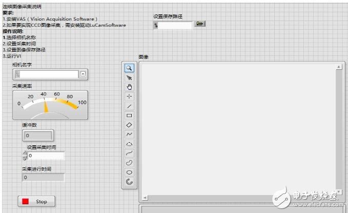Select the Annulus ROI tool
This screenshot has width=348, height=213.
coord(129,181)
